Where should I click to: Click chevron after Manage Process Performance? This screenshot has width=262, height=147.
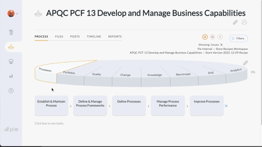click(x=187, y=106)
